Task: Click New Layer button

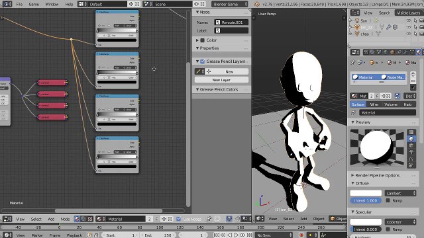Action: [x=221, y=80]
